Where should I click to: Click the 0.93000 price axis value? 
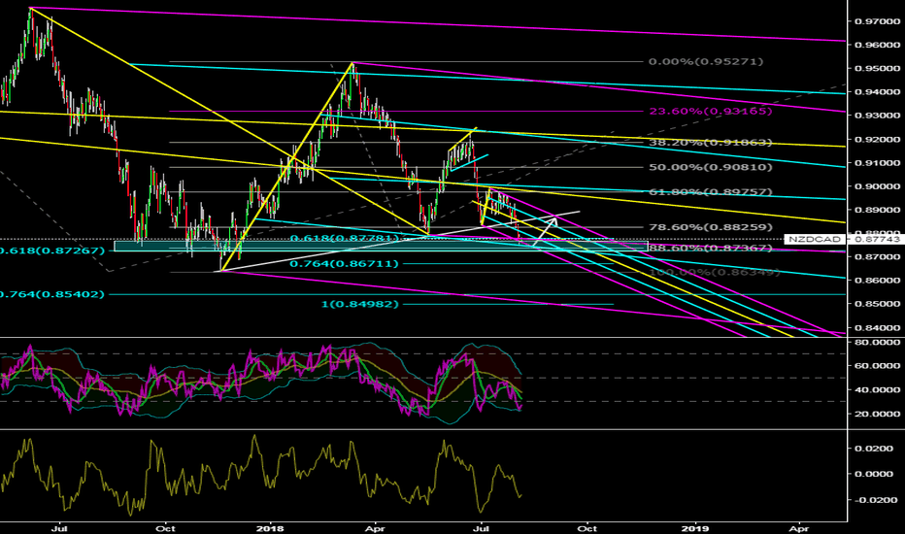coord(877,117)
